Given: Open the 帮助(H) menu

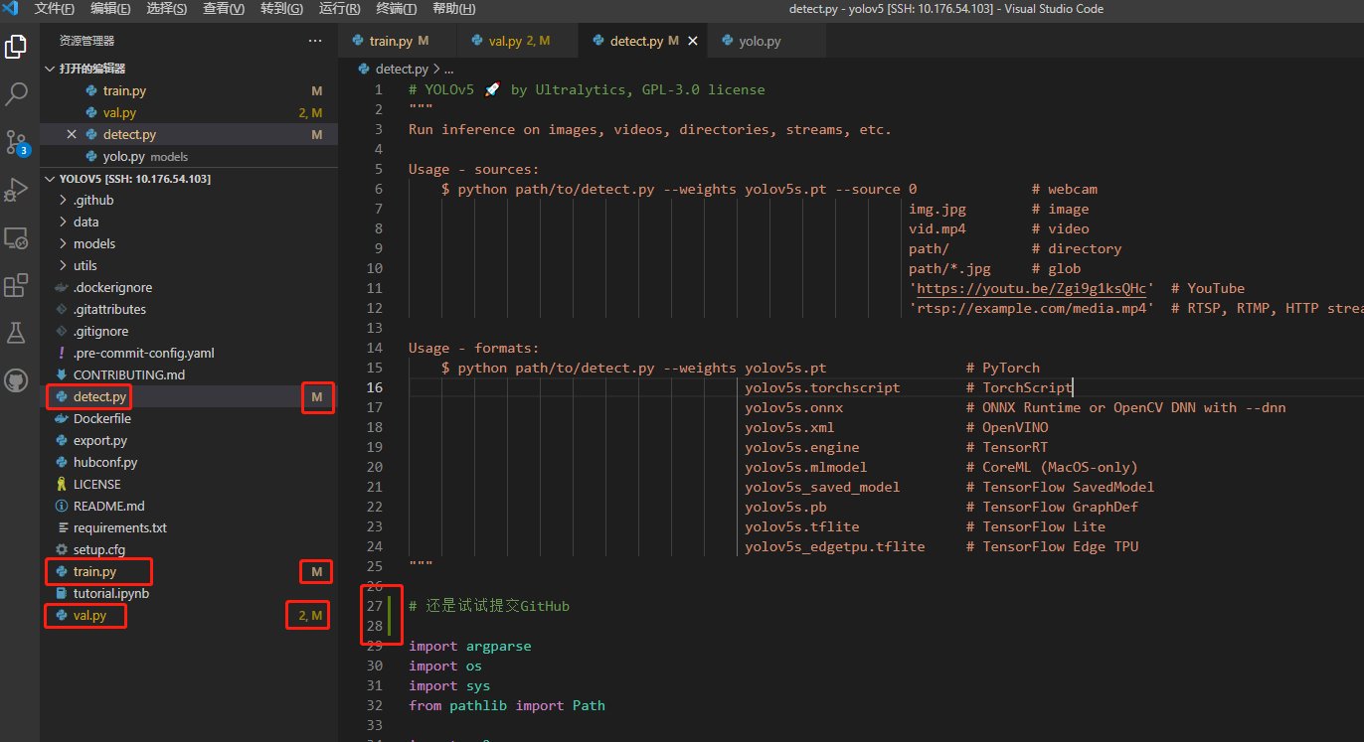Looking at the screenshot, I should tap(453, 9).
